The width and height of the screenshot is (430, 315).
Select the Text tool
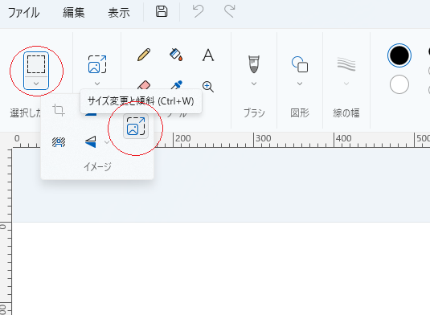(208, 55)
